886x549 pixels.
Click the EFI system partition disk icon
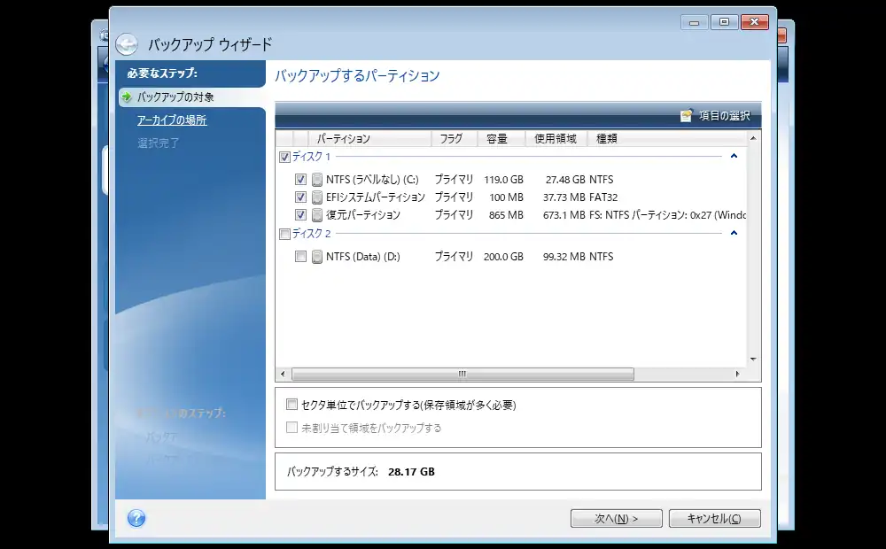[317, 197]
